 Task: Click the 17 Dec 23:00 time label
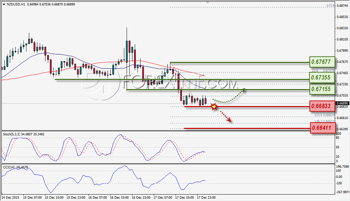tap(206, 198)
